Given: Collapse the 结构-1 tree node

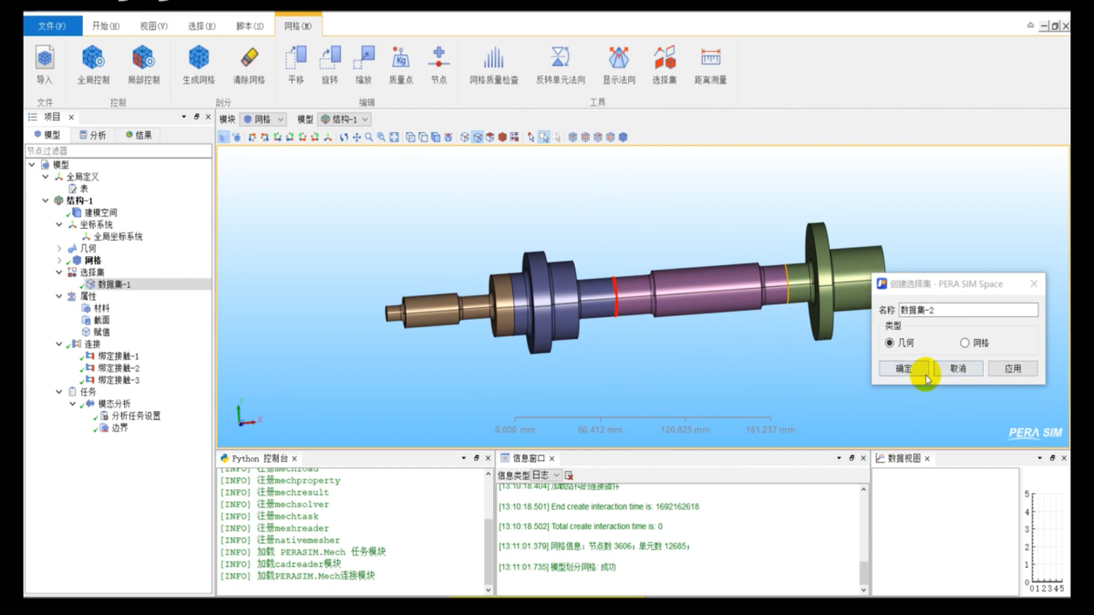Looking at the screenshot, I should tap(46, 200).
